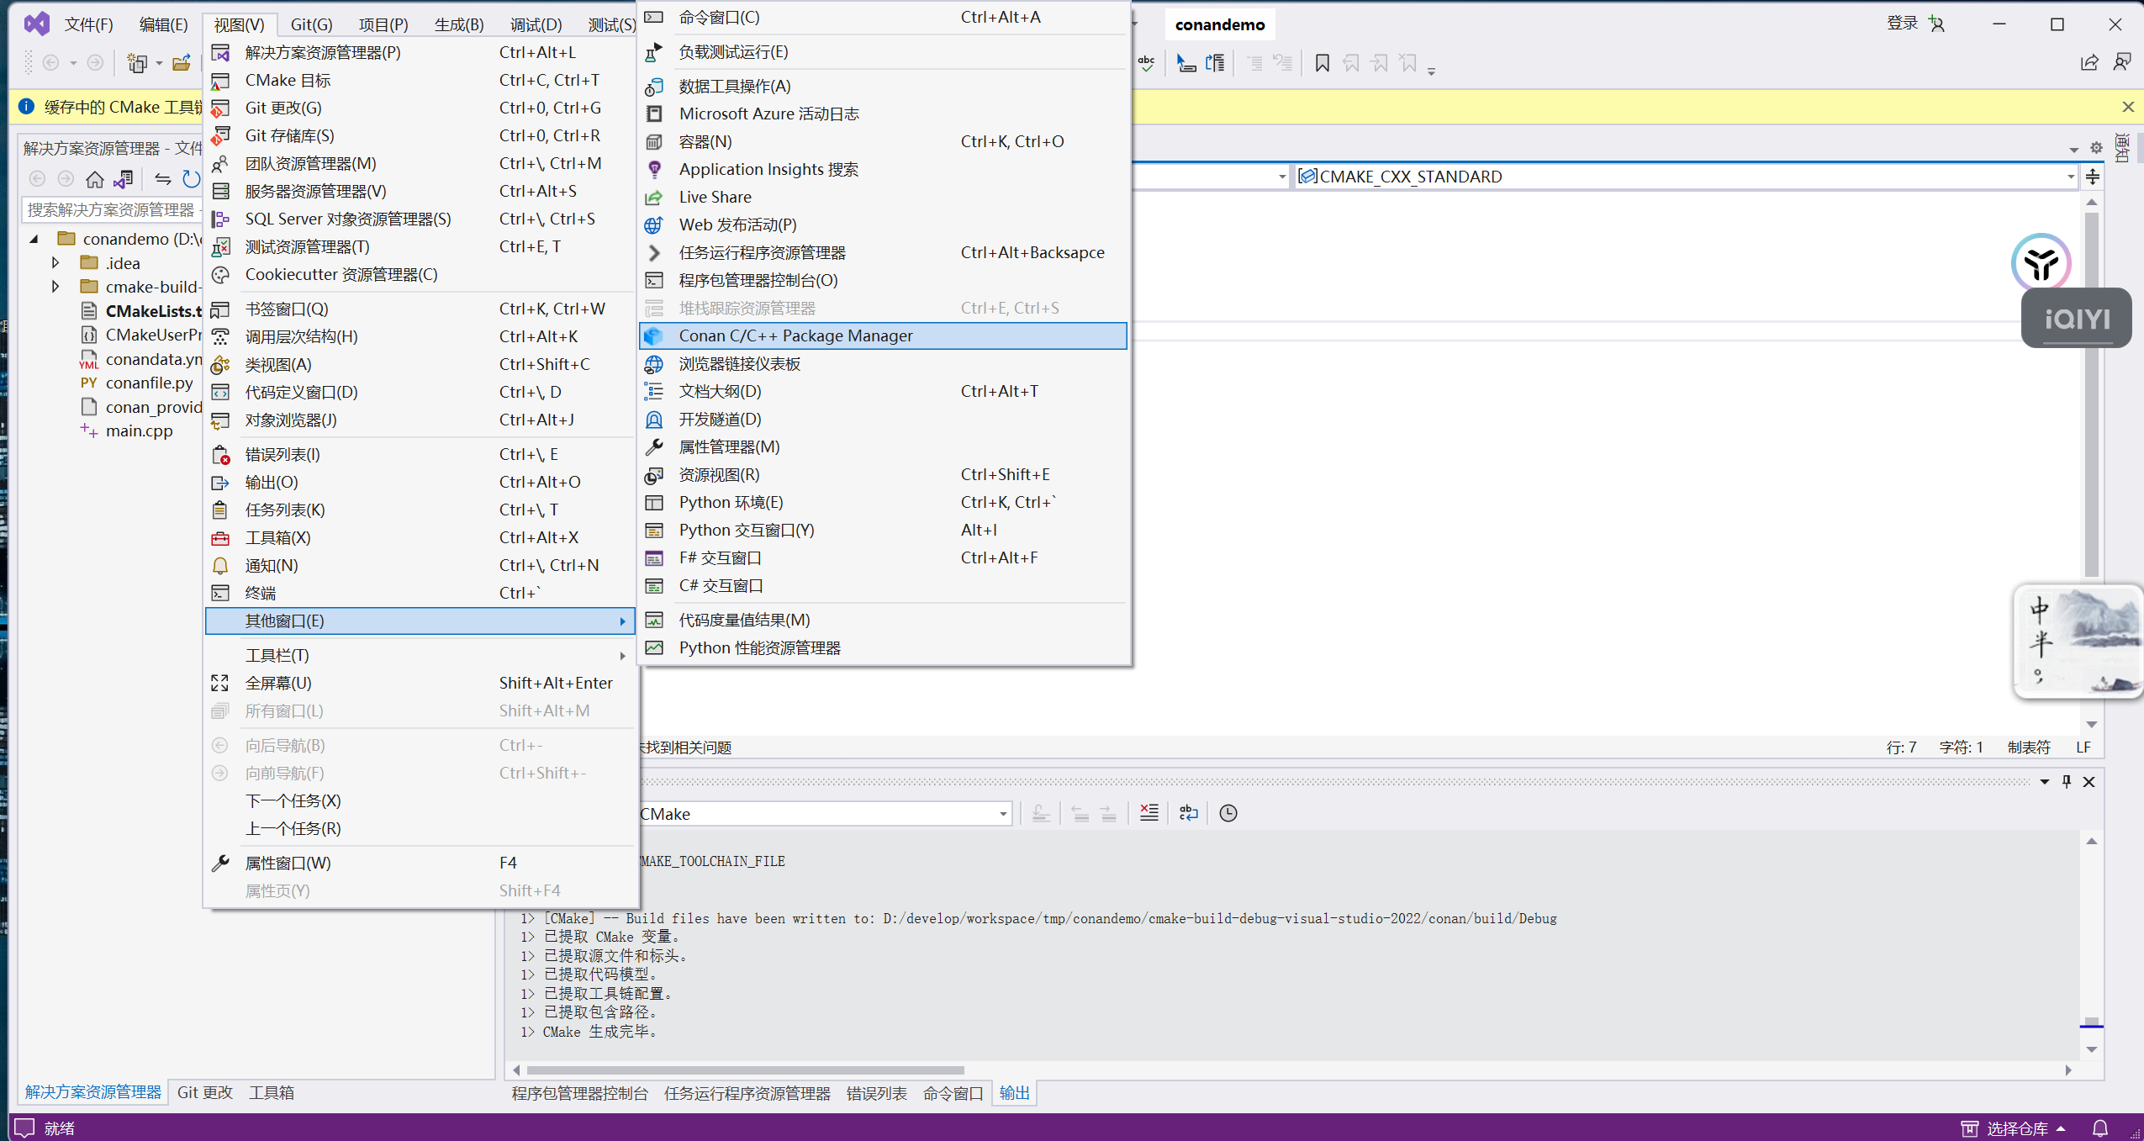Click the 代码度量值结果 icon
The image size is (2144, 1141).
coord(654,621)
